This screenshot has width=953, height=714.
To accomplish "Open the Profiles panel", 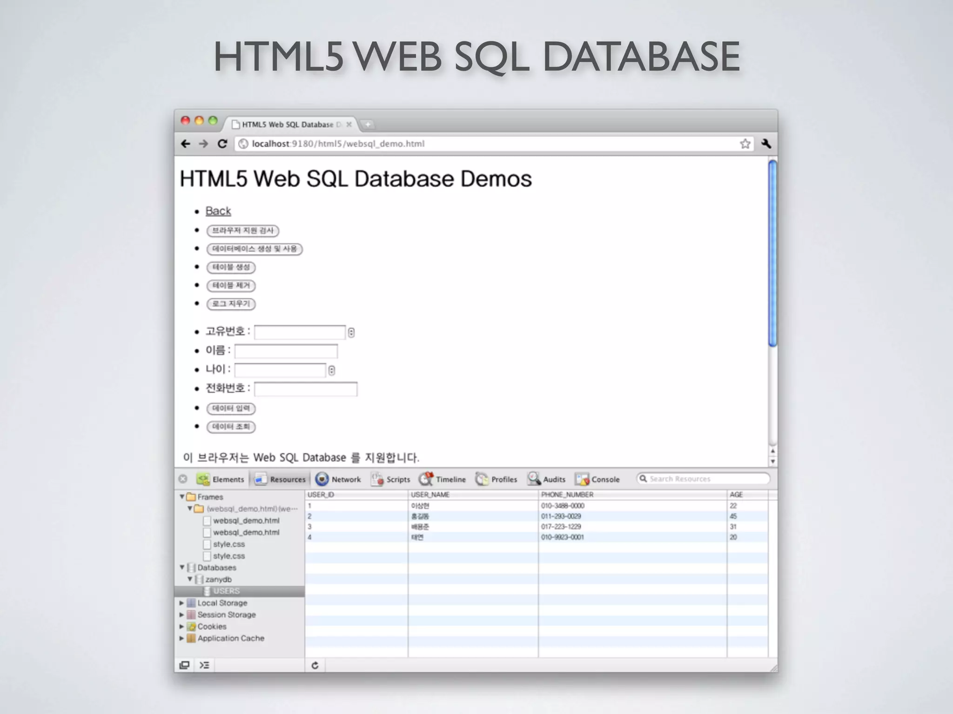I will point(496,479).
